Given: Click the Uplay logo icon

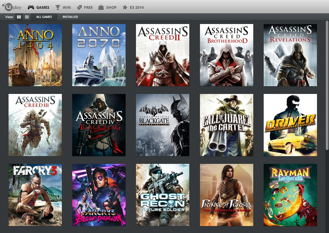Looking at the screenshot, I should [11, 7].
